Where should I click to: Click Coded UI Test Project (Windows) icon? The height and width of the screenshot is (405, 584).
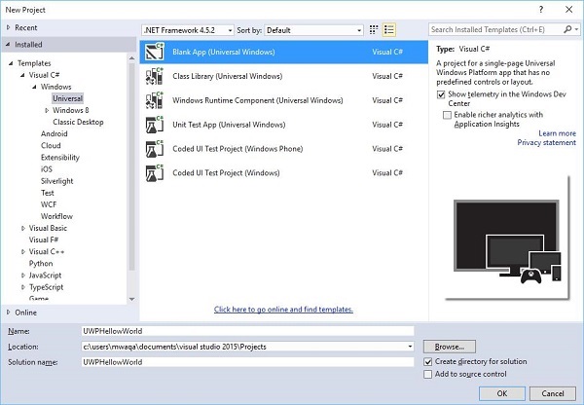[153, 173]
